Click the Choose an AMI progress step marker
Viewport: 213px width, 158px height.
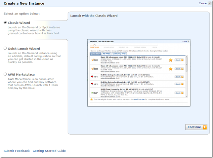coord(94,46)
